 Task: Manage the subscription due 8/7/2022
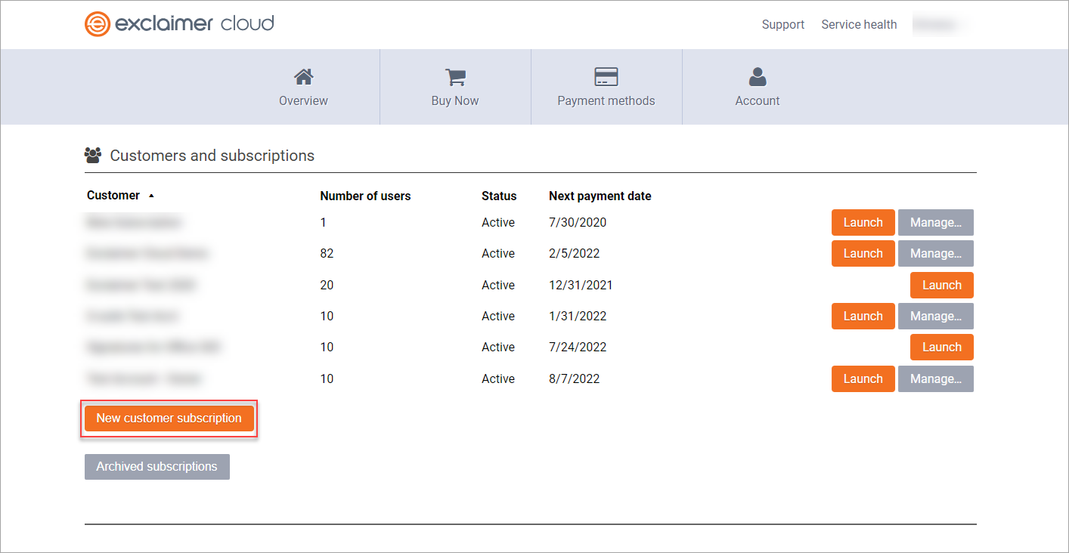pyautogui.click(x=935, y=379)
